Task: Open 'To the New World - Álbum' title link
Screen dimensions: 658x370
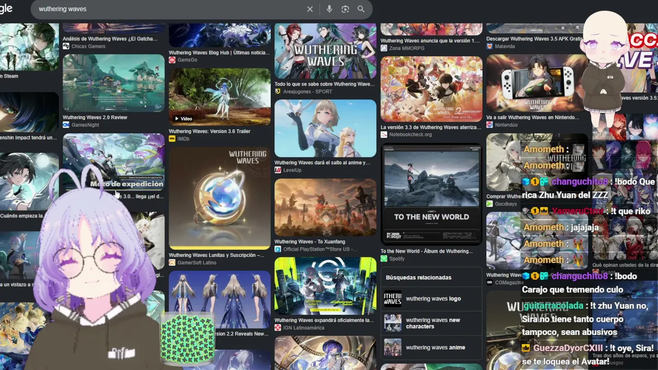Action: pyautogui.click(x=427, y=251)
